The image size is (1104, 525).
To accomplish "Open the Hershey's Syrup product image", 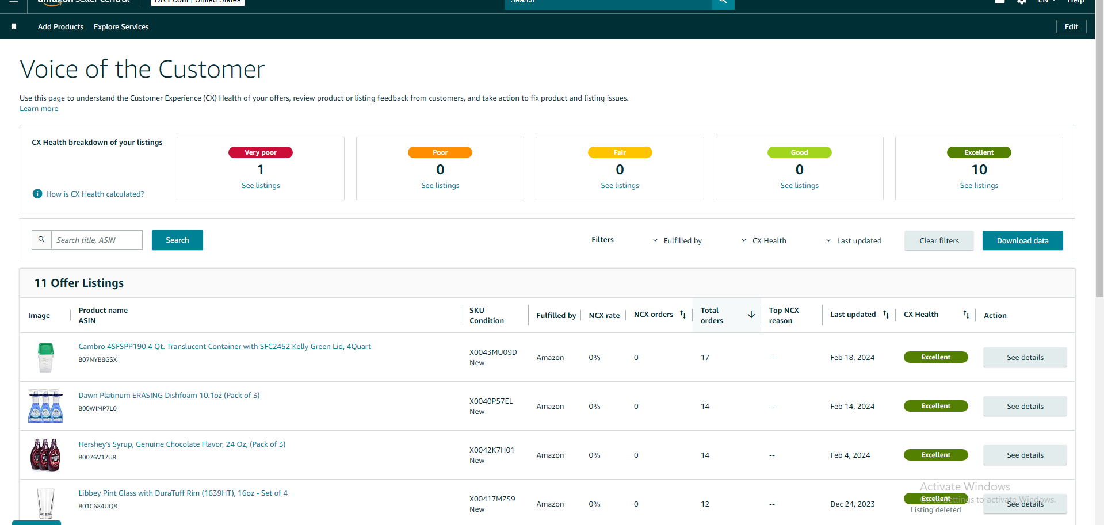I will point(45,455).
